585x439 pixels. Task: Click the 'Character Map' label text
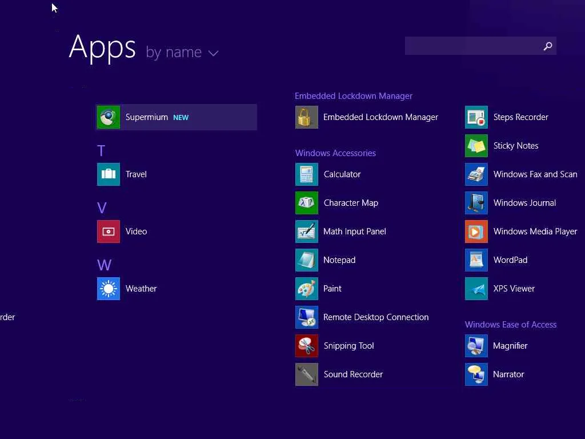pos(351,203)
